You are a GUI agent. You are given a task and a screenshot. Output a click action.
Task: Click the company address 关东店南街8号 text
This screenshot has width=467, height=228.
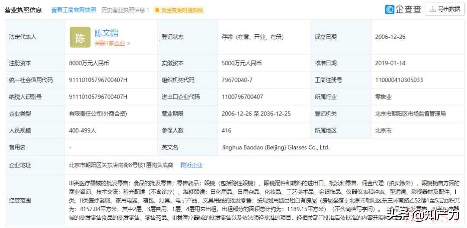[x=121, y=165]
